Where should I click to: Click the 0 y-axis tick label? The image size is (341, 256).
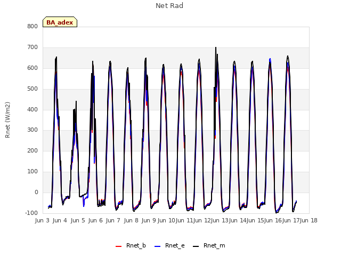36,192
